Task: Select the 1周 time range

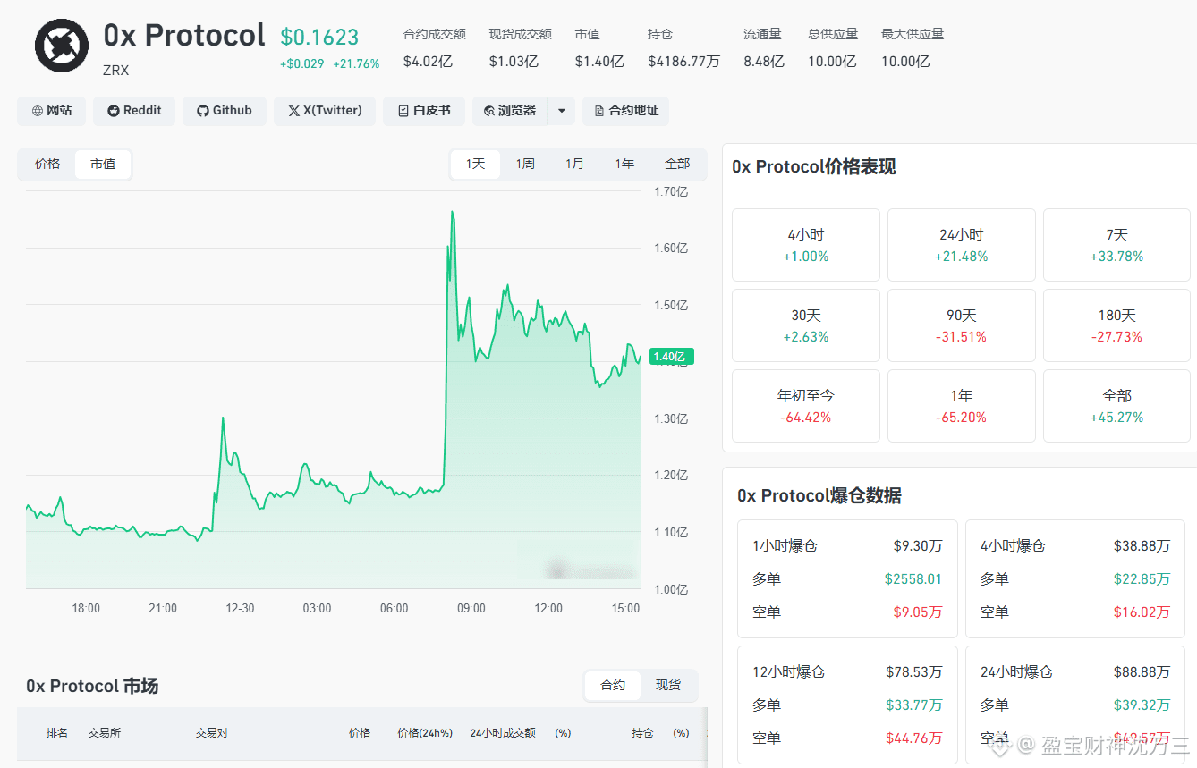Action: pos(525,164)
